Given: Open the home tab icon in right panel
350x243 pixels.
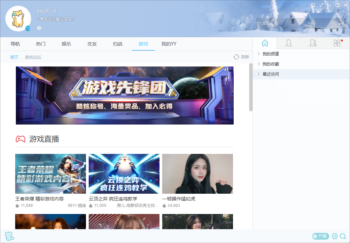Looking at the screenshot, I should coord(265,43).
